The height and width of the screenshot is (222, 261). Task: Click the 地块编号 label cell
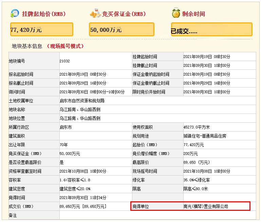[34, 61]
